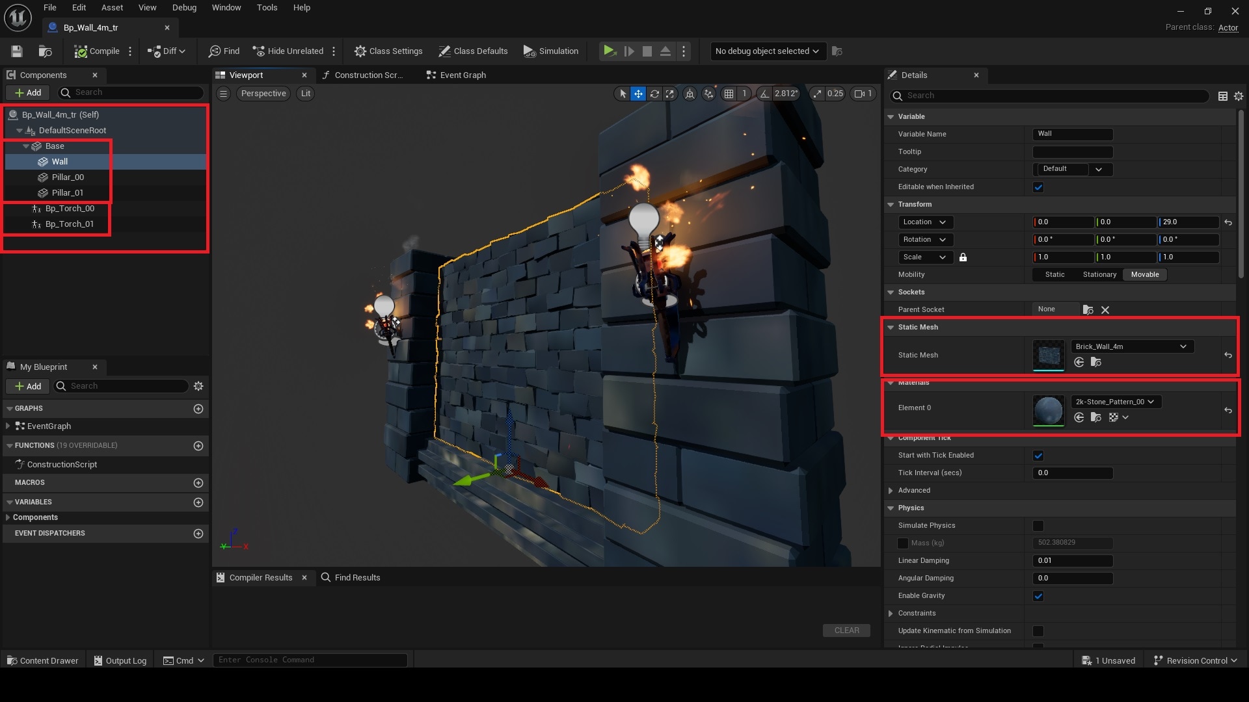Open the Brick_Wall_4m static mesh dropdown
The height and width of the screenshot is (702, 1249).
click(1131, 346)
